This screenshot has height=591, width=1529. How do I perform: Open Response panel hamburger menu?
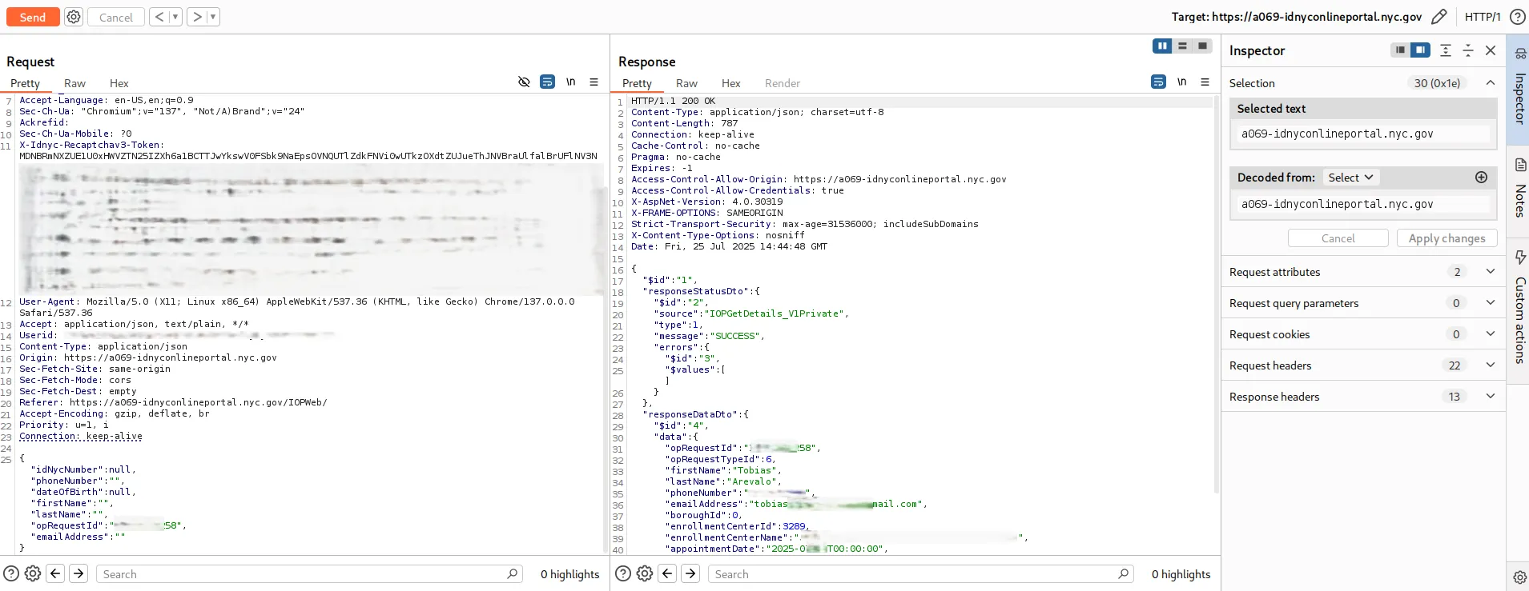tap(1205, 82)
